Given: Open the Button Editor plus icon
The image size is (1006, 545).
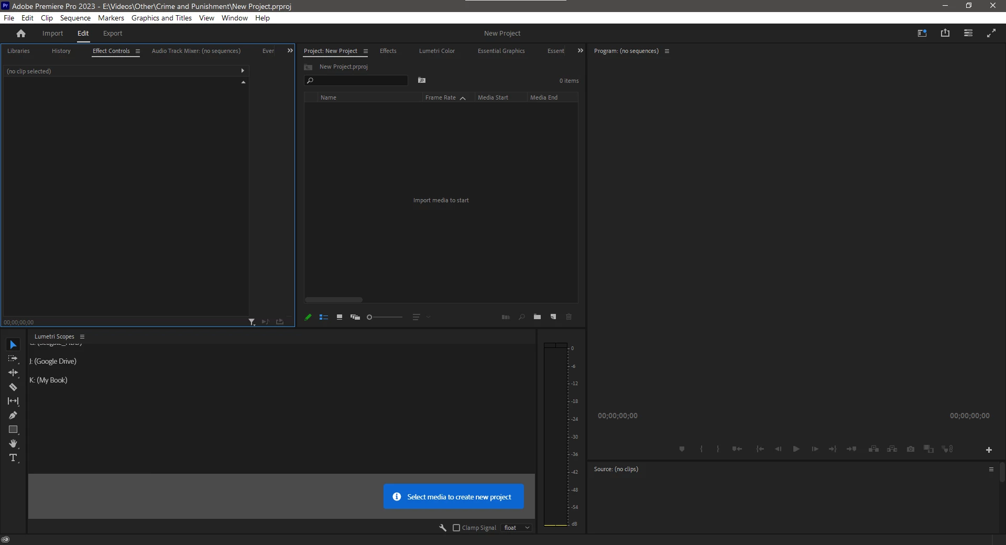Looking at the screenshot, I should pos(989,450).
